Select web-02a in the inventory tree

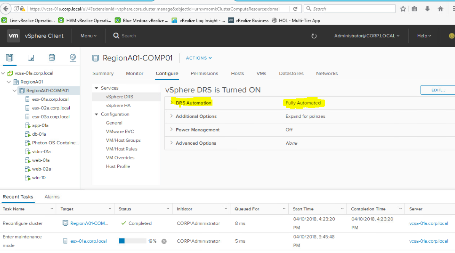pos(42,169)
